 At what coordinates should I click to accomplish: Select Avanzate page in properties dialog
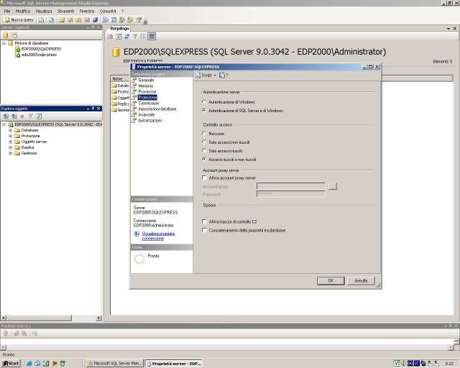click(x=146, y=115)
